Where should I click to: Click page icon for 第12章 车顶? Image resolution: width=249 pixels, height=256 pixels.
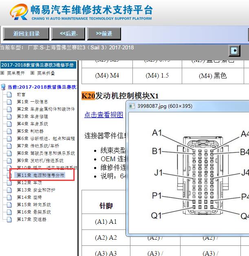click(x=9, y=183)
